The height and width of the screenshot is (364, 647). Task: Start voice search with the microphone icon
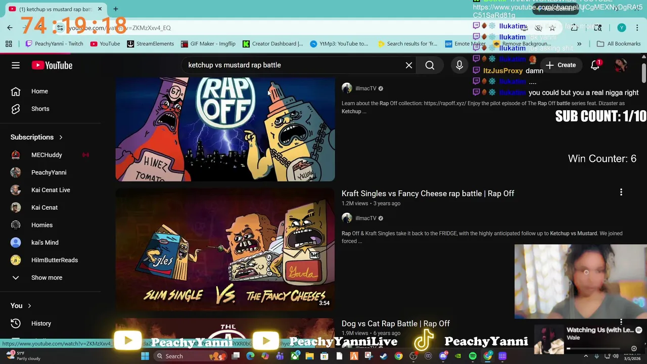(459, 65)
